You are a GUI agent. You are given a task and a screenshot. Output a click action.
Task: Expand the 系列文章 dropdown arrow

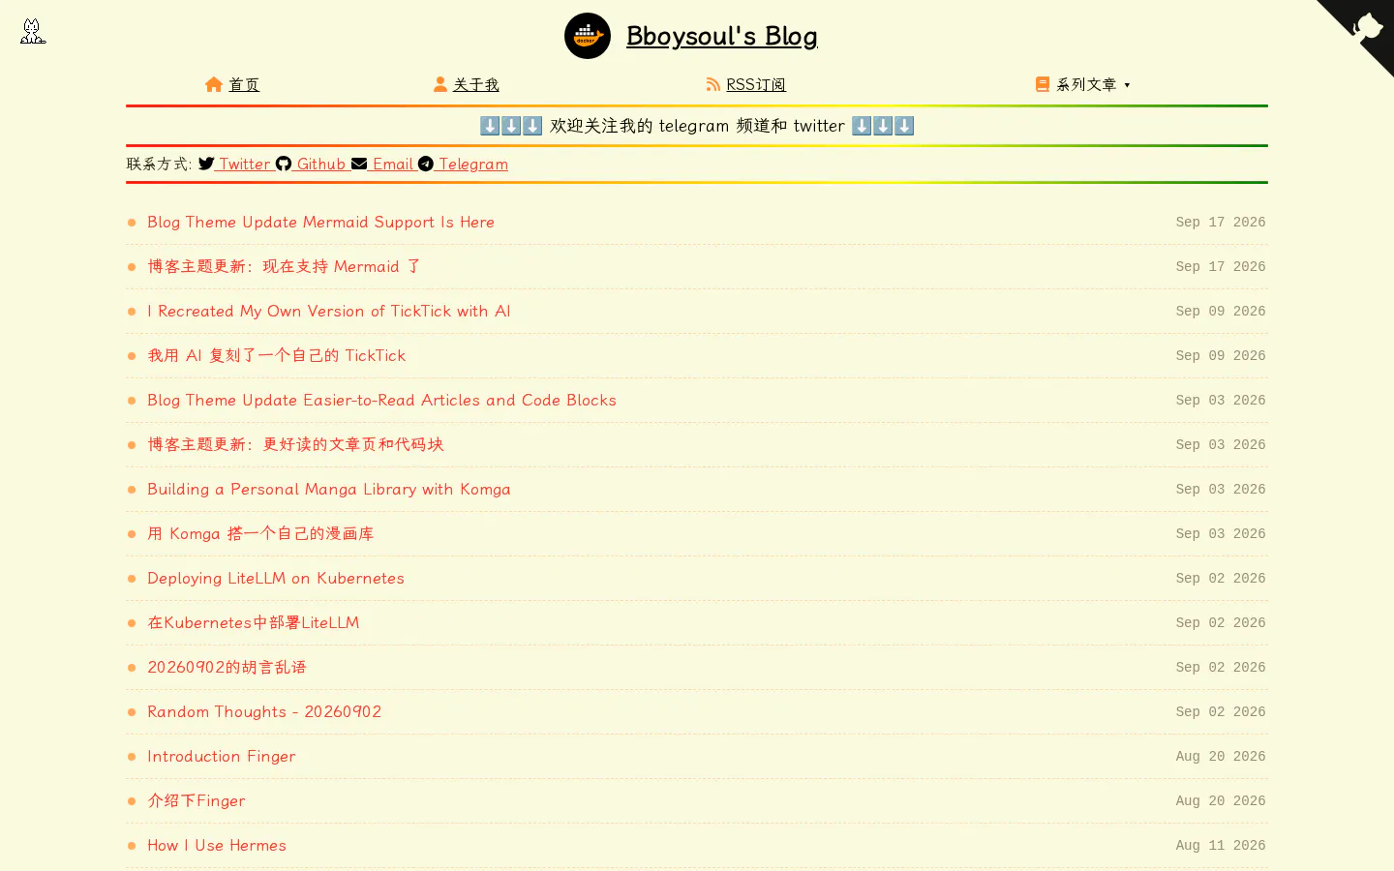(x=1127, y=85)
